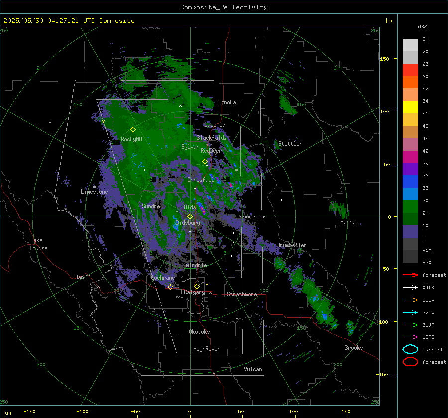The image size is (448, 418).
Task: Click the Composite_Reflectivity title
Action: point(224,7)
